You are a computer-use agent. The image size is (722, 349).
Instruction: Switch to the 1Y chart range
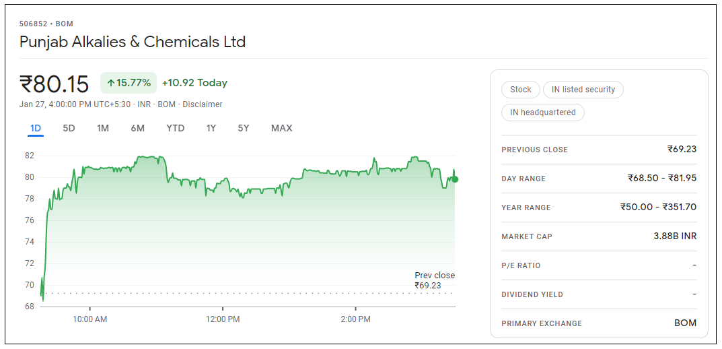tap(211, 128)
